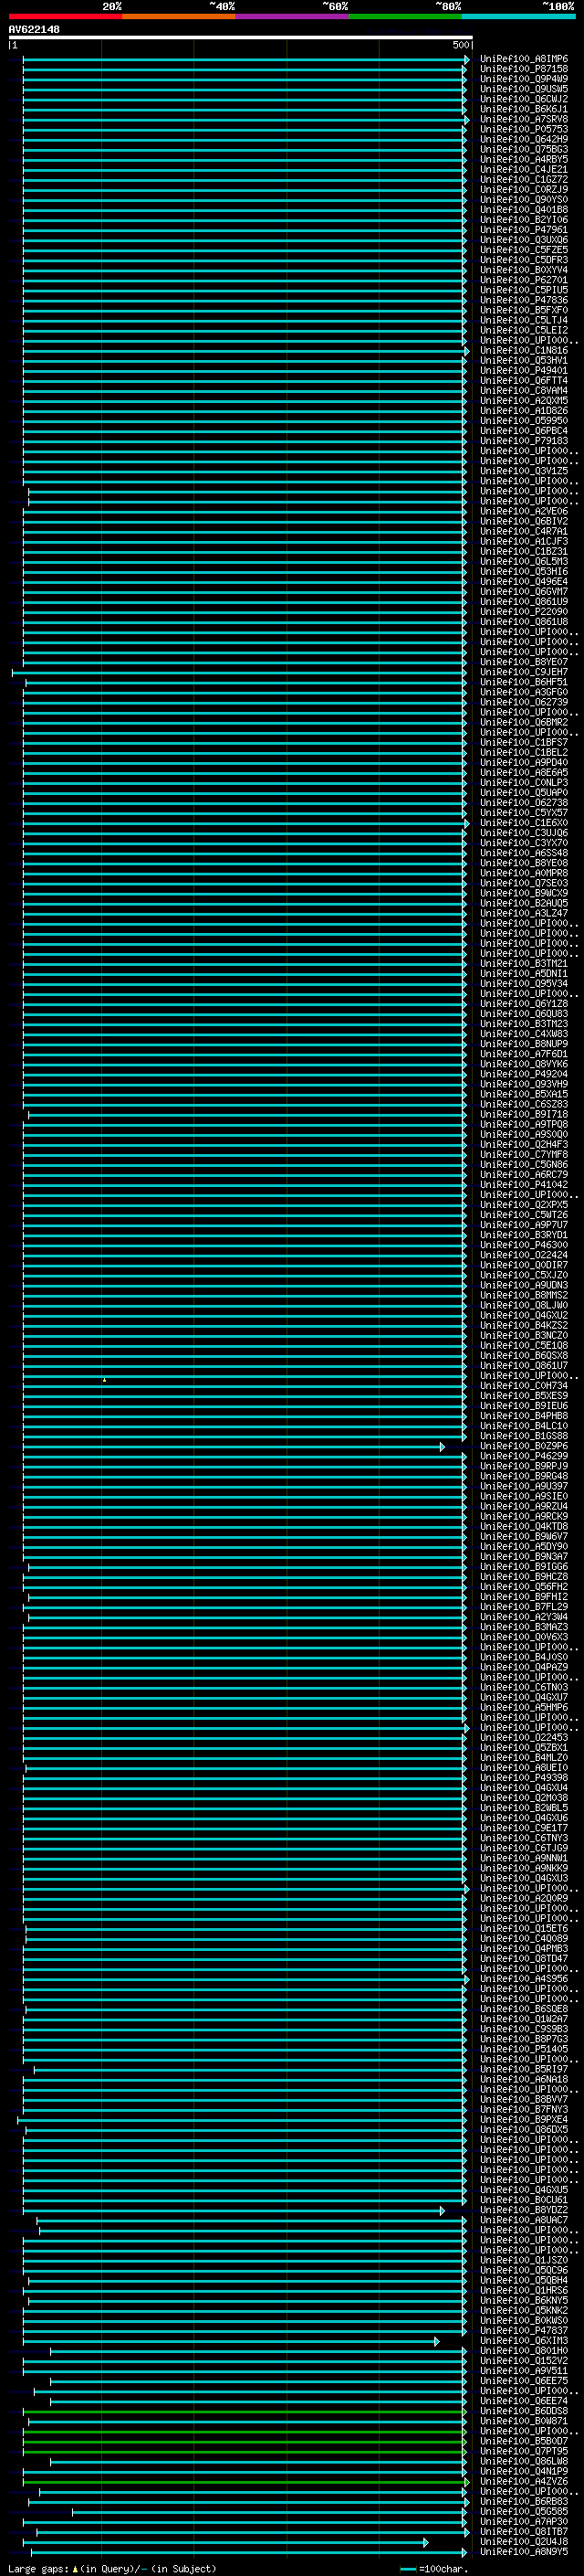Click the white query sequence bar

click(241, 37)
